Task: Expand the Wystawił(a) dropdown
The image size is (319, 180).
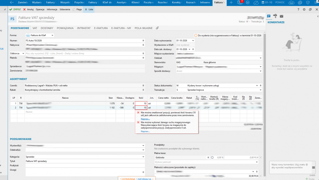Action: [x=143, y=146]
